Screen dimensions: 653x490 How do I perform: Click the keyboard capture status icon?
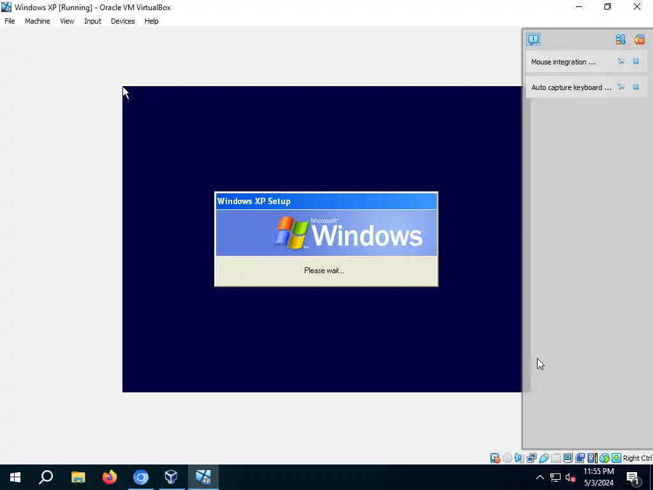(617, 458)
